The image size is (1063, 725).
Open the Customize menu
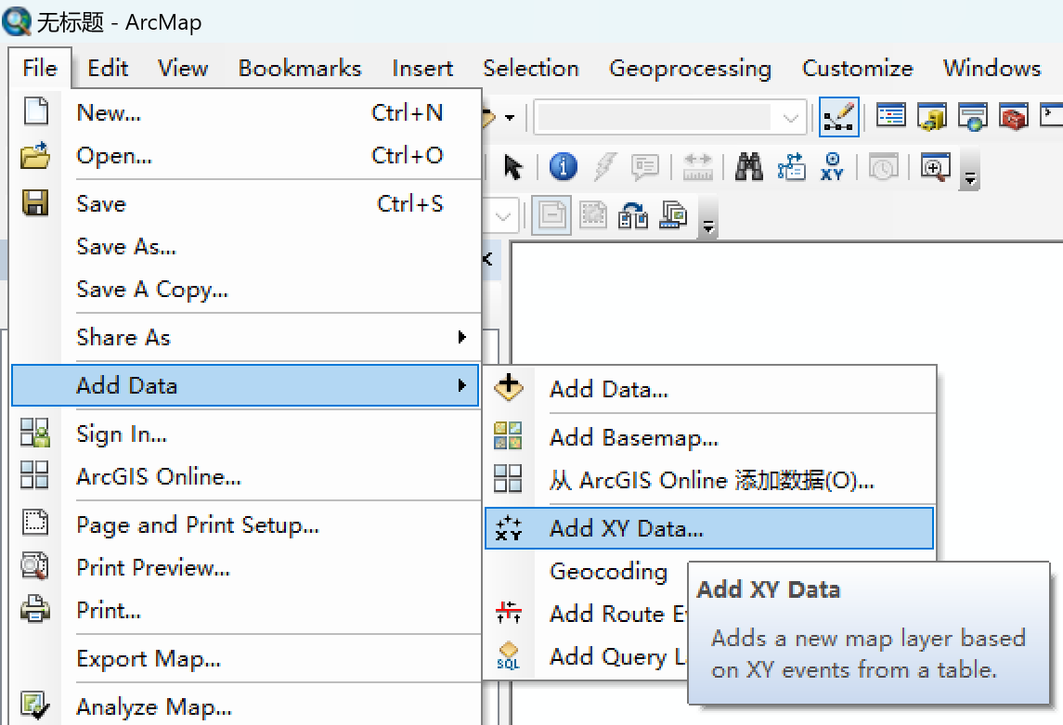click(858, 68)
